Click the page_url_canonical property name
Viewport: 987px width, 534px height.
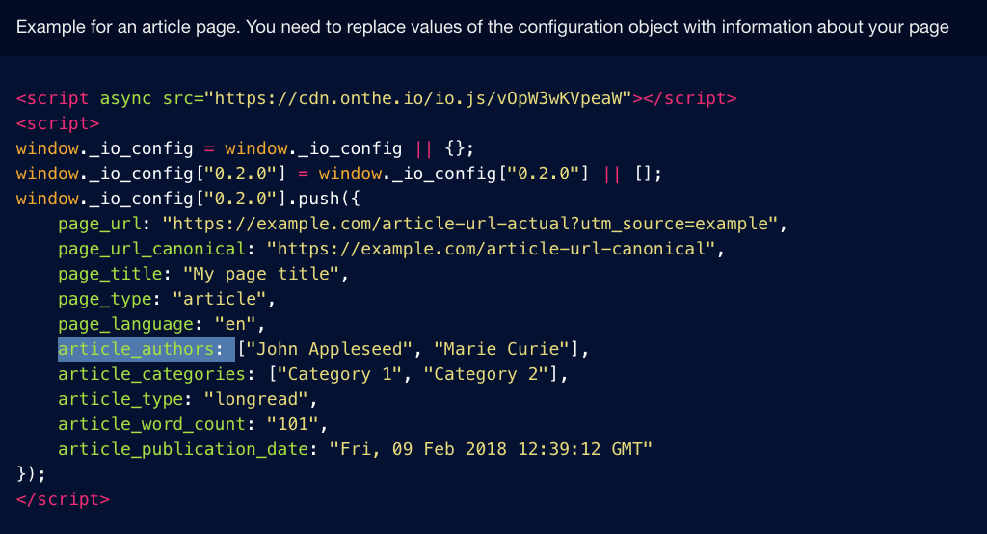pyautogui.click(x=151, y=249)
